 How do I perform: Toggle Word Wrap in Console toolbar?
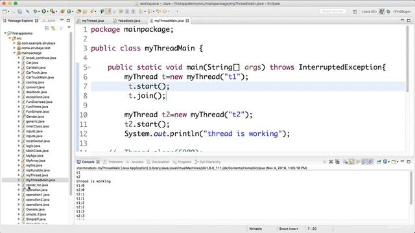click(357, 162)
